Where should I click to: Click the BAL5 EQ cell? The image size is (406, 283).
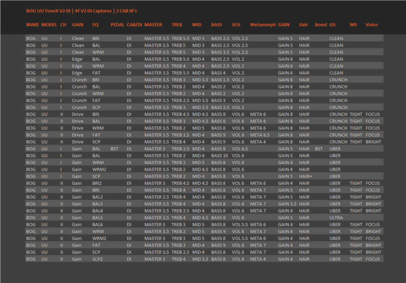click(x=98, y=218)
